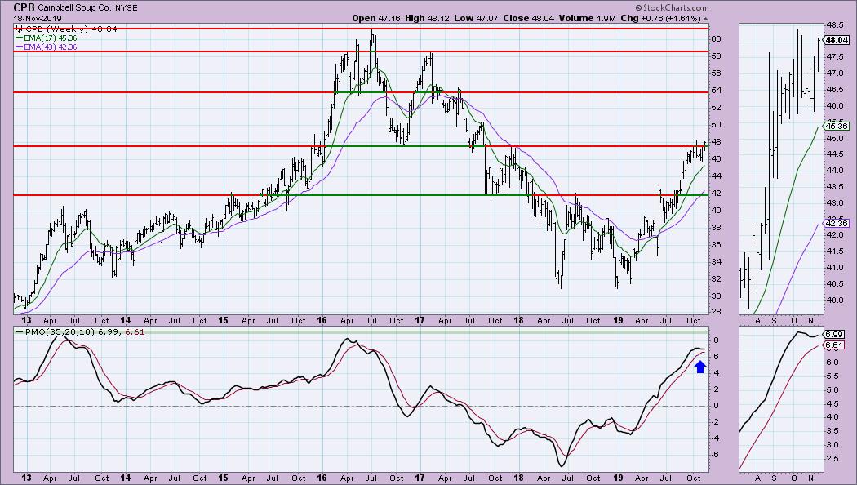Click the black PMO legend line marker
This screenshot has height=485, width=857.
(x=18, y=331)
